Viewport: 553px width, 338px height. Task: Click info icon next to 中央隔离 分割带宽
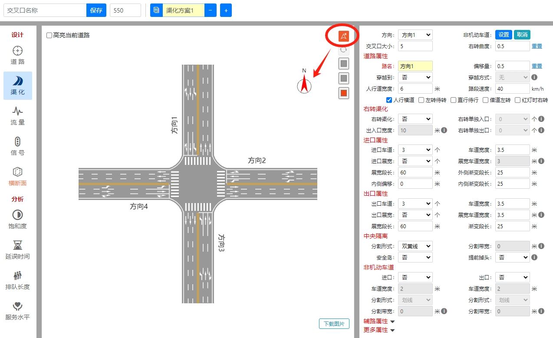pos(541,246)
